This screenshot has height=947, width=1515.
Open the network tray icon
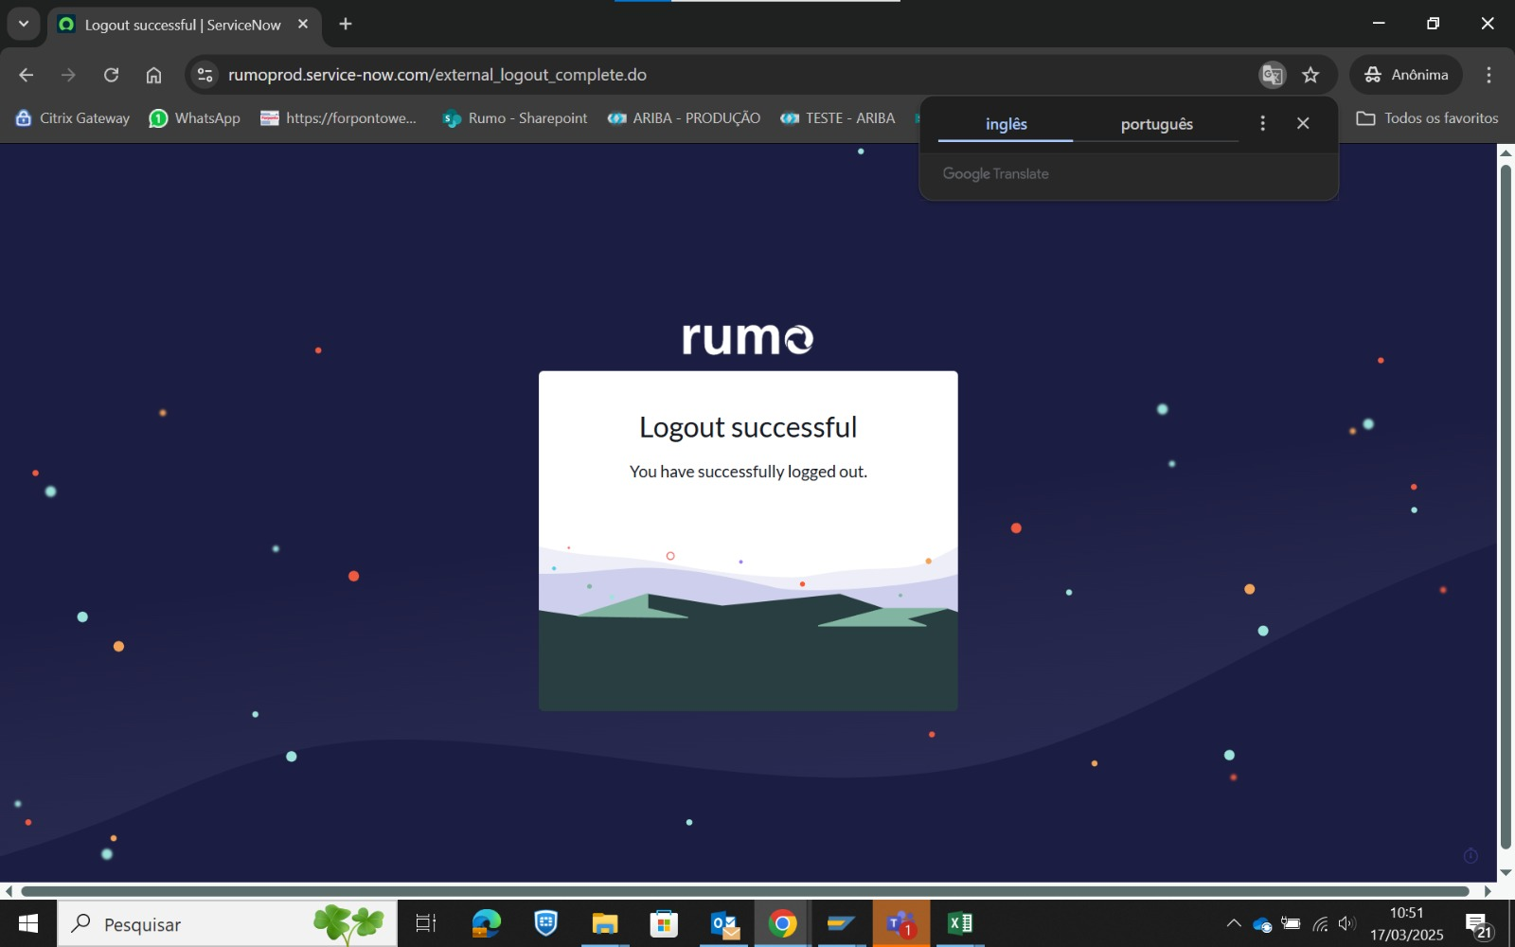[1320, 923]
